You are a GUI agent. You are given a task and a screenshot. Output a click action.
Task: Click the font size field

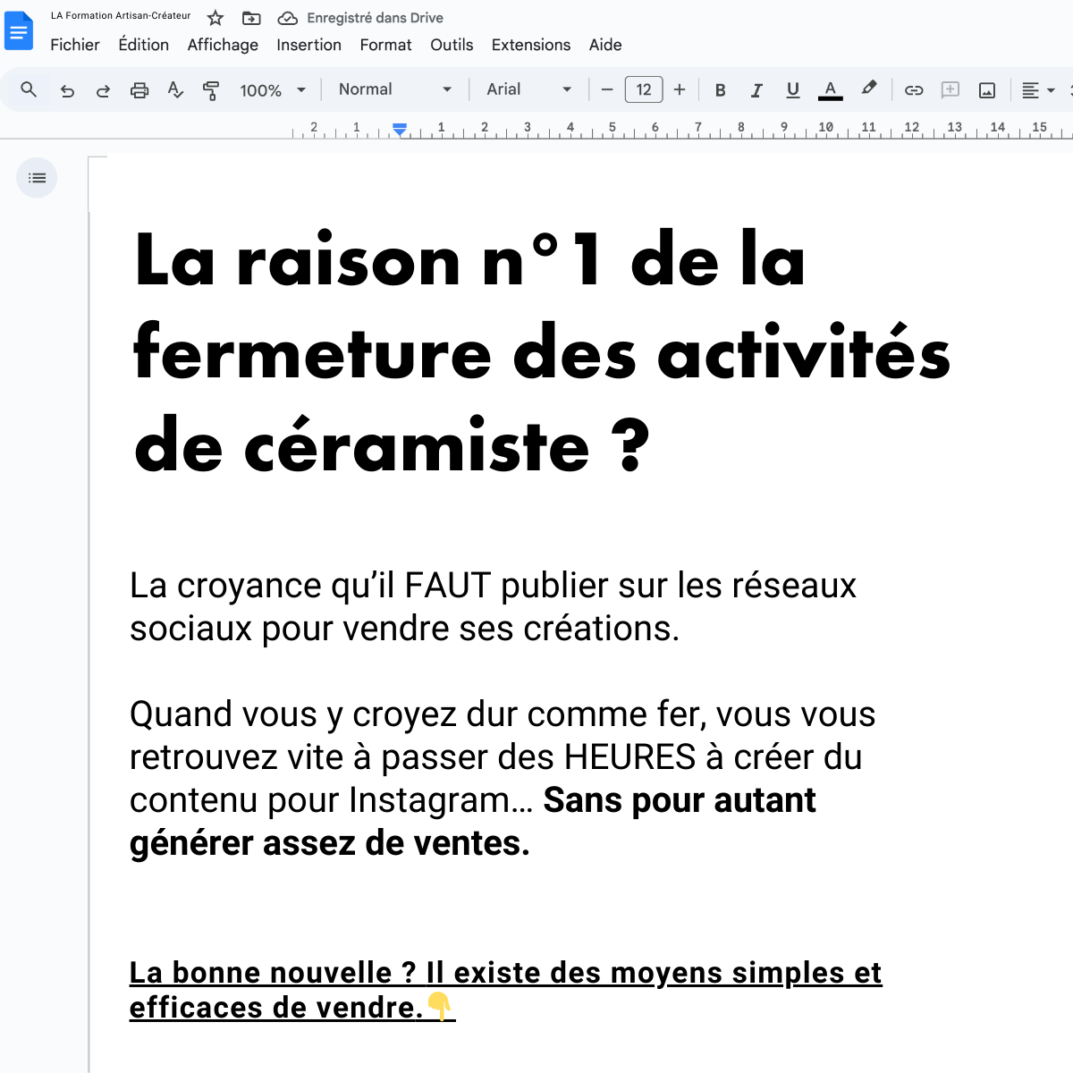[644, 89]
